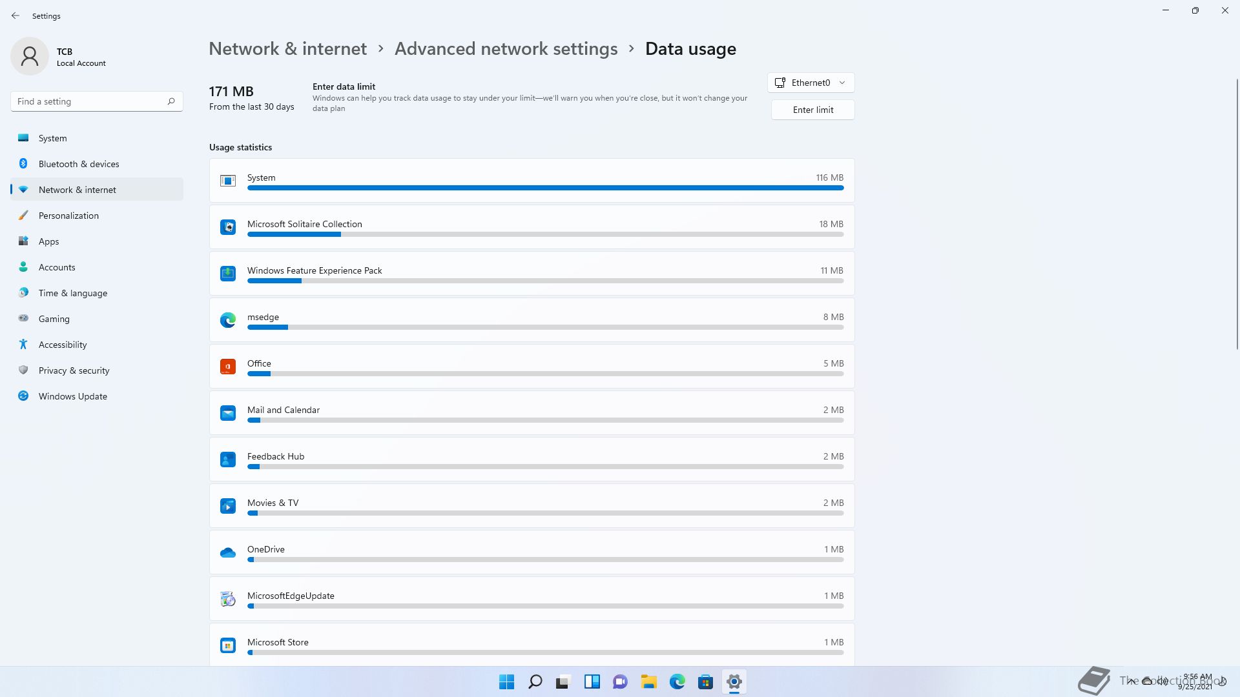This screenshot has height=697, width=1240.
Task: Click the msedge app icon
Action: click(x=228, y=320)
